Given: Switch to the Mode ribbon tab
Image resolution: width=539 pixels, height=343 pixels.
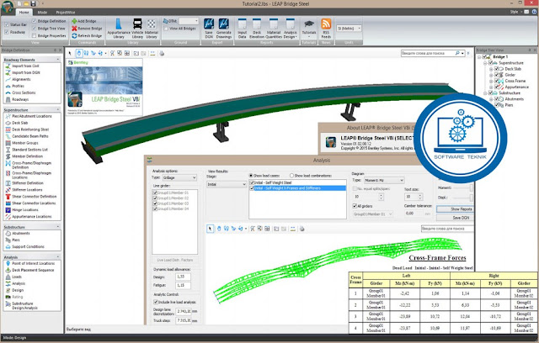Looking at the screenshot, I should (42, 13).
